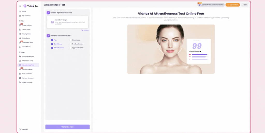Tick the Trustworthiness checkbox
Screen dimensions: 265x133
pyautogui.click(x=70, y=44)
